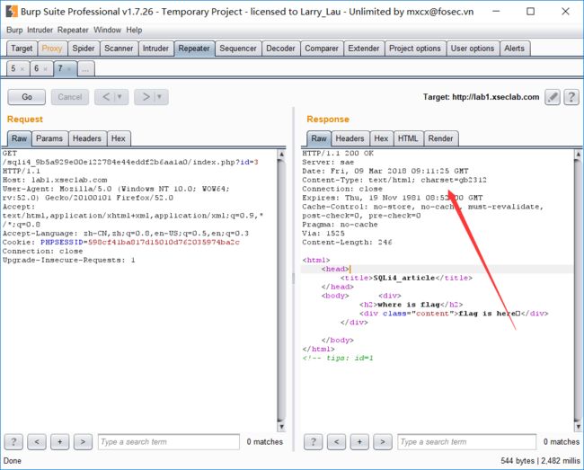Image resolution: width=584 pixels, height=470 pixels.
Task: Open the Window menu
Action: pos(107,30)
